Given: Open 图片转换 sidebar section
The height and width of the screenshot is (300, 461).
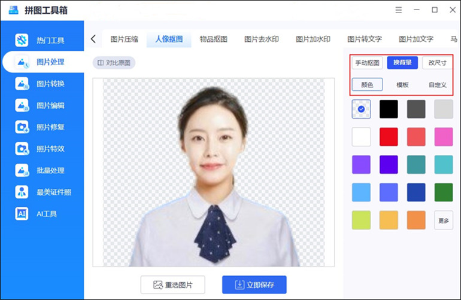Looking at the screenshot, I should (43, 84).
